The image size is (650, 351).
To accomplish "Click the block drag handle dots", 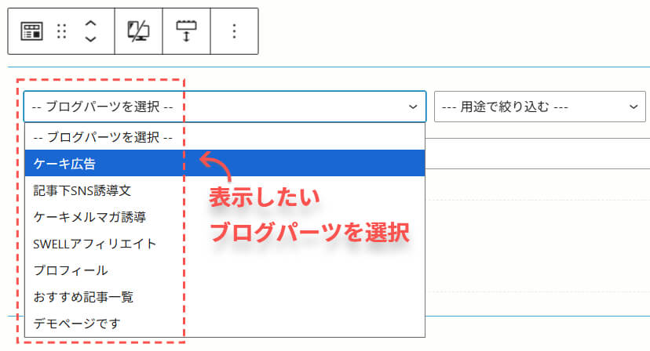I will tap(62, 31).
